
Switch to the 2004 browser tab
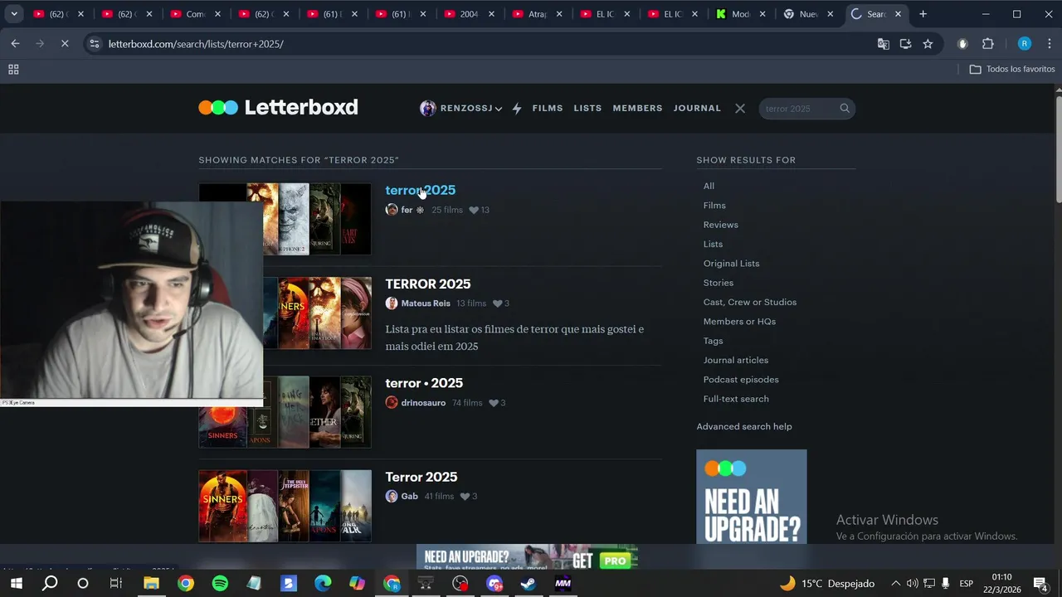[469, 14]
